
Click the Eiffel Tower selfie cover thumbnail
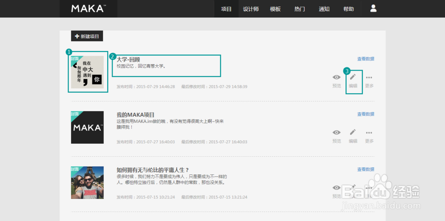click(x=87, y=182)
